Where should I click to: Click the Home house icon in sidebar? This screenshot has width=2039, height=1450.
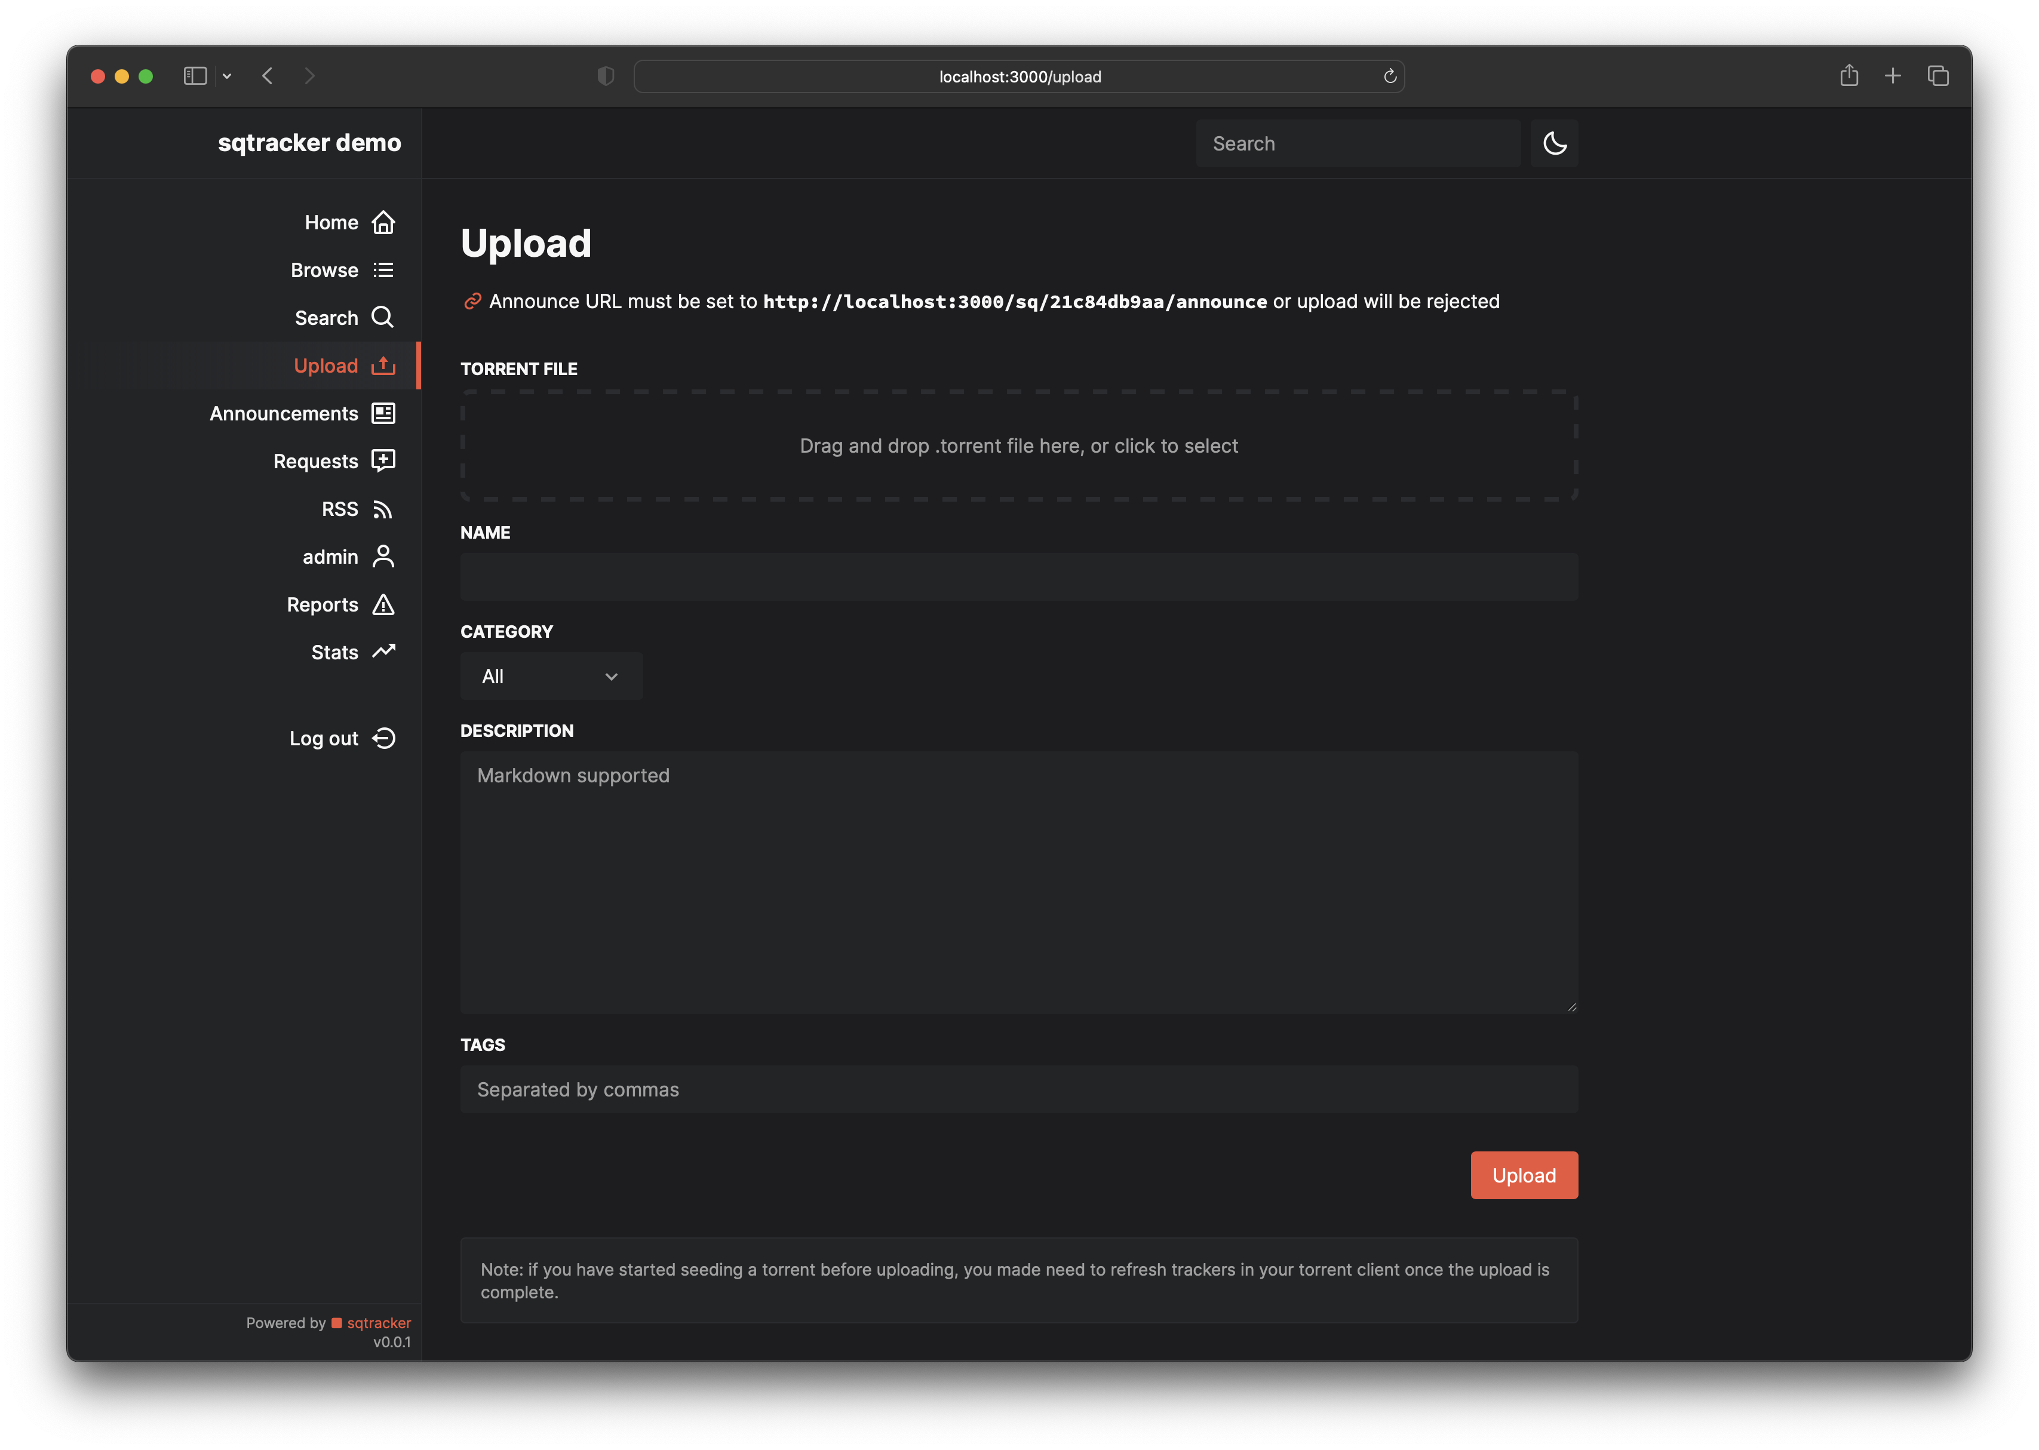pyautogui.click(x=383, y=222)
